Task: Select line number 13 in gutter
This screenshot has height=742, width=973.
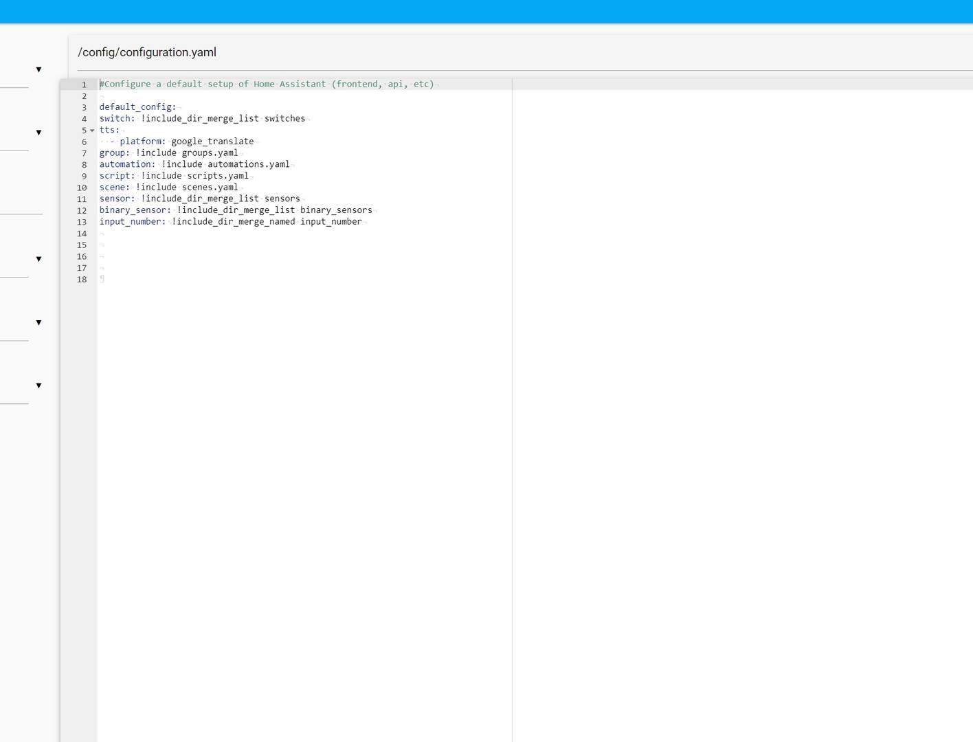Action: tap(82, 222)
